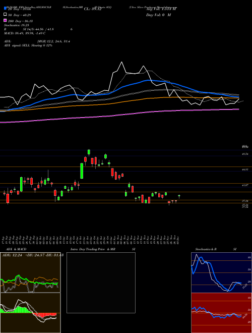Click the highest green candlestick at the price peak
The image size is (252, 333).
click(x=89, y=152)
